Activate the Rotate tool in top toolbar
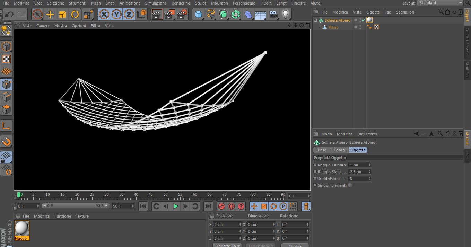Screen dimensions: 471x247 pyautogui.click(x=75, y=14)
